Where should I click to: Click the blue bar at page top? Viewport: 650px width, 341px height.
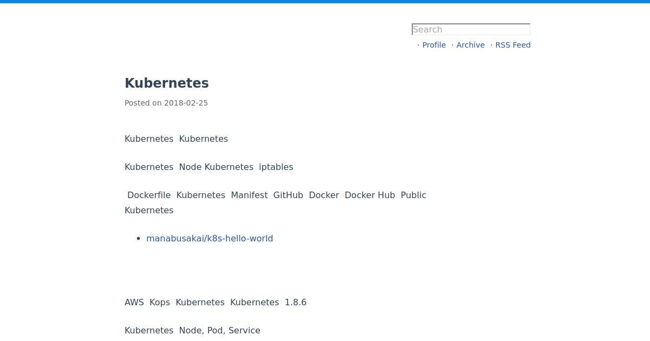pyautogui.click(x=325, y=2)
